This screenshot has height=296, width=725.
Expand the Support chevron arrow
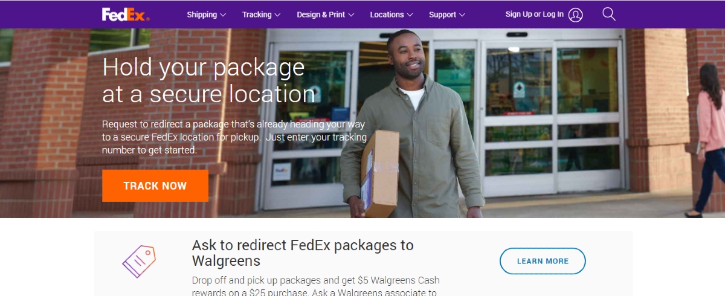(x=462, y=14)
